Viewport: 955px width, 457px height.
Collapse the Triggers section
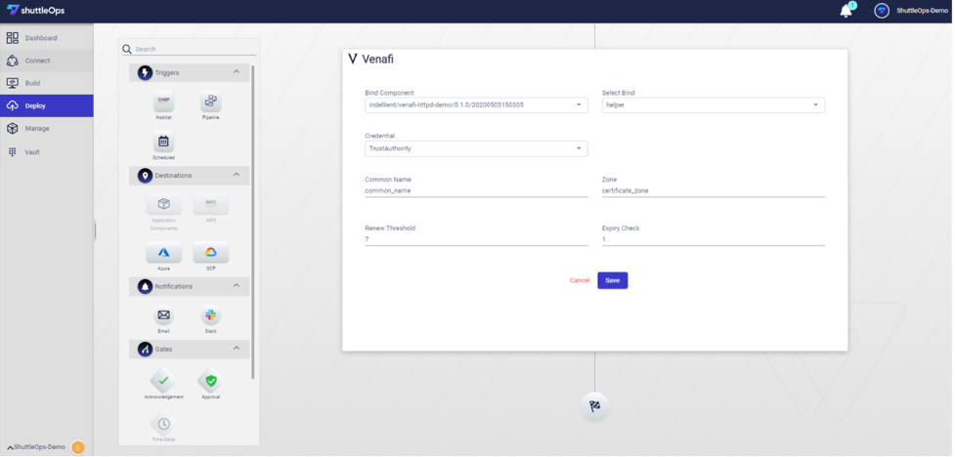pyautogui.click(x=237, y=72)
